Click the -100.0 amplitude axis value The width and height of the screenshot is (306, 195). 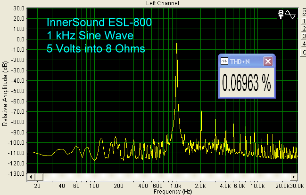[x=16, y=143]
